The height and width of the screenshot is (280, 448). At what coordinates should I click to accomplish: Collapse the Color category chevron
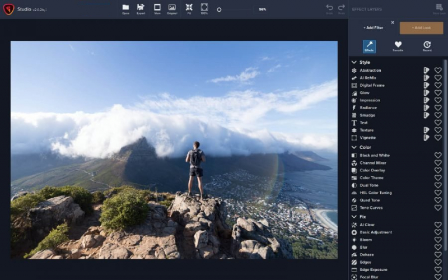click(354, 147)
